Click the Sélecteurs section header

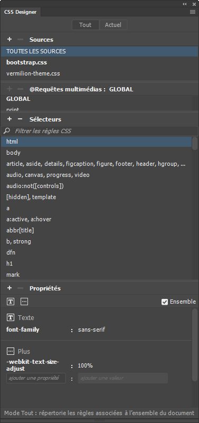coord(45,119)
